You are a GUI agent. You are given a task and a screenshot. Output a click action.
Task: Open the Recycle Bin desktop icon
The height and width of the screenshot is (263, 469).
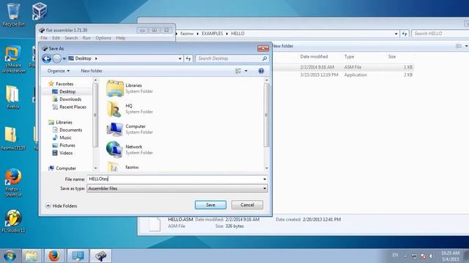[x=13, y=15]
